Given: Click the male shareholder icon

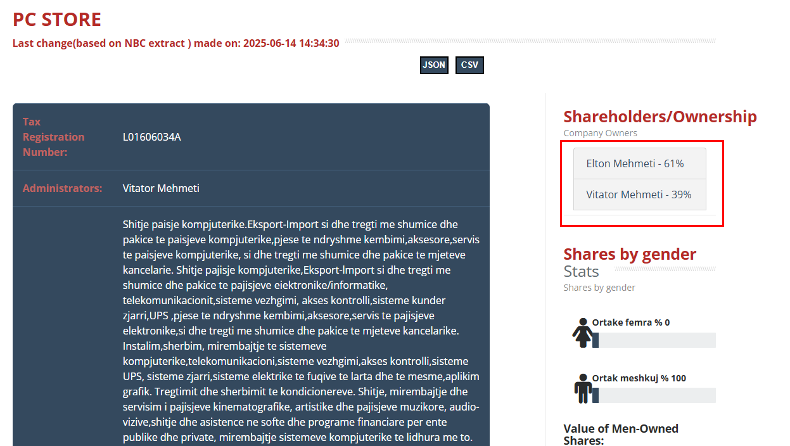Looking at the screenshot, I should (x=583, y=388).
